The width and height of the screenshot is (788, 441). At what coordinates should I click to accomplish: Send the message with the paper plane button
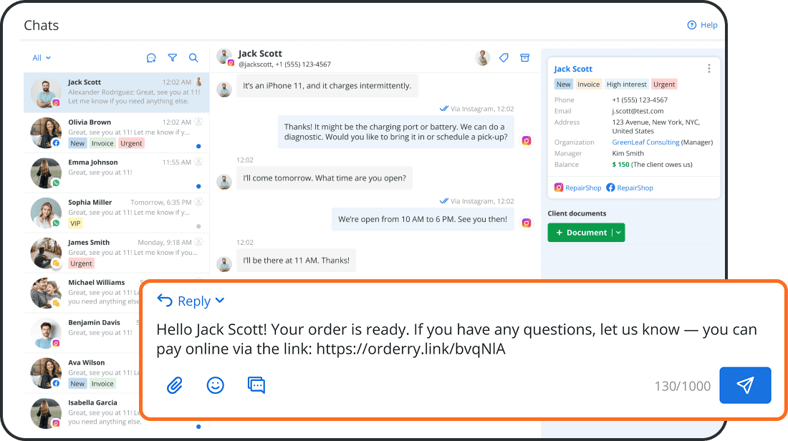(745, 385)
